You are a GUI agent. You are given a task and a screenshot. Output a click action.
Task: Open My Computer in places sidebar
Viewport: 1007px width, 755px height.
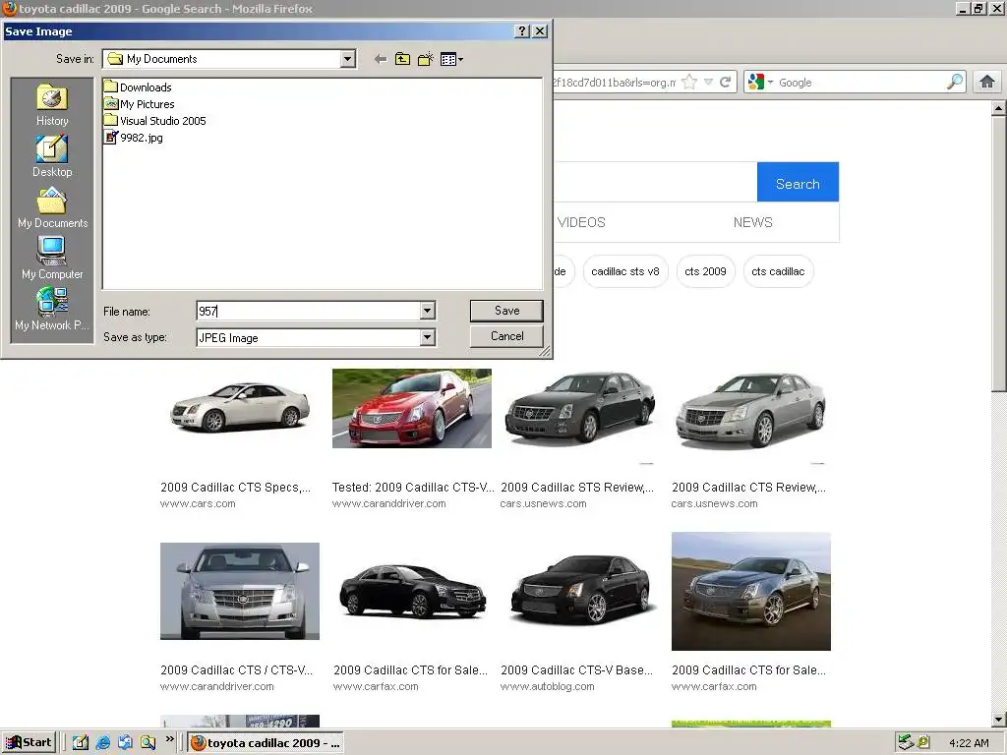click(52, 259)
